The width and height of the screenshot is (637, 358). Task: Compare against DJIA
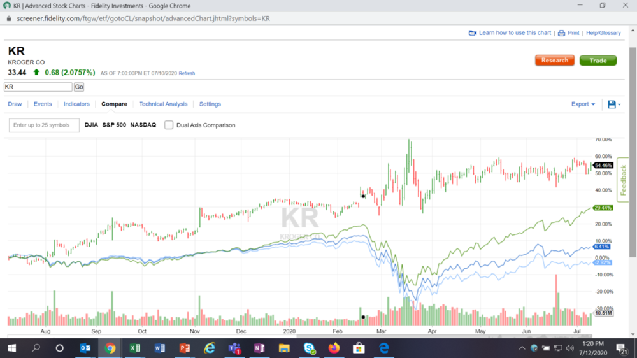(x=91, y=125)
